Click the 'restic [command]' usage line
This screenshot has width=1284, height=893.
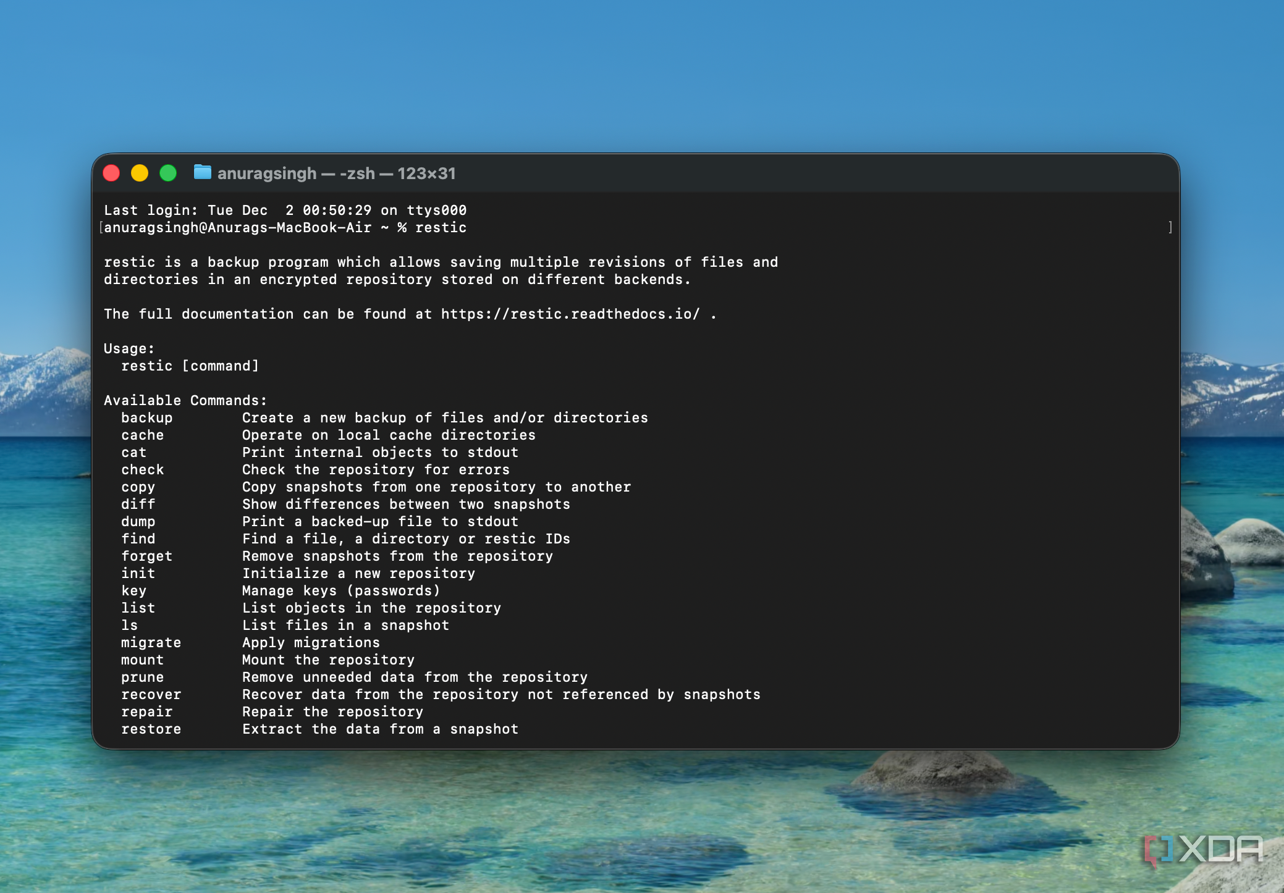point(190,366)
